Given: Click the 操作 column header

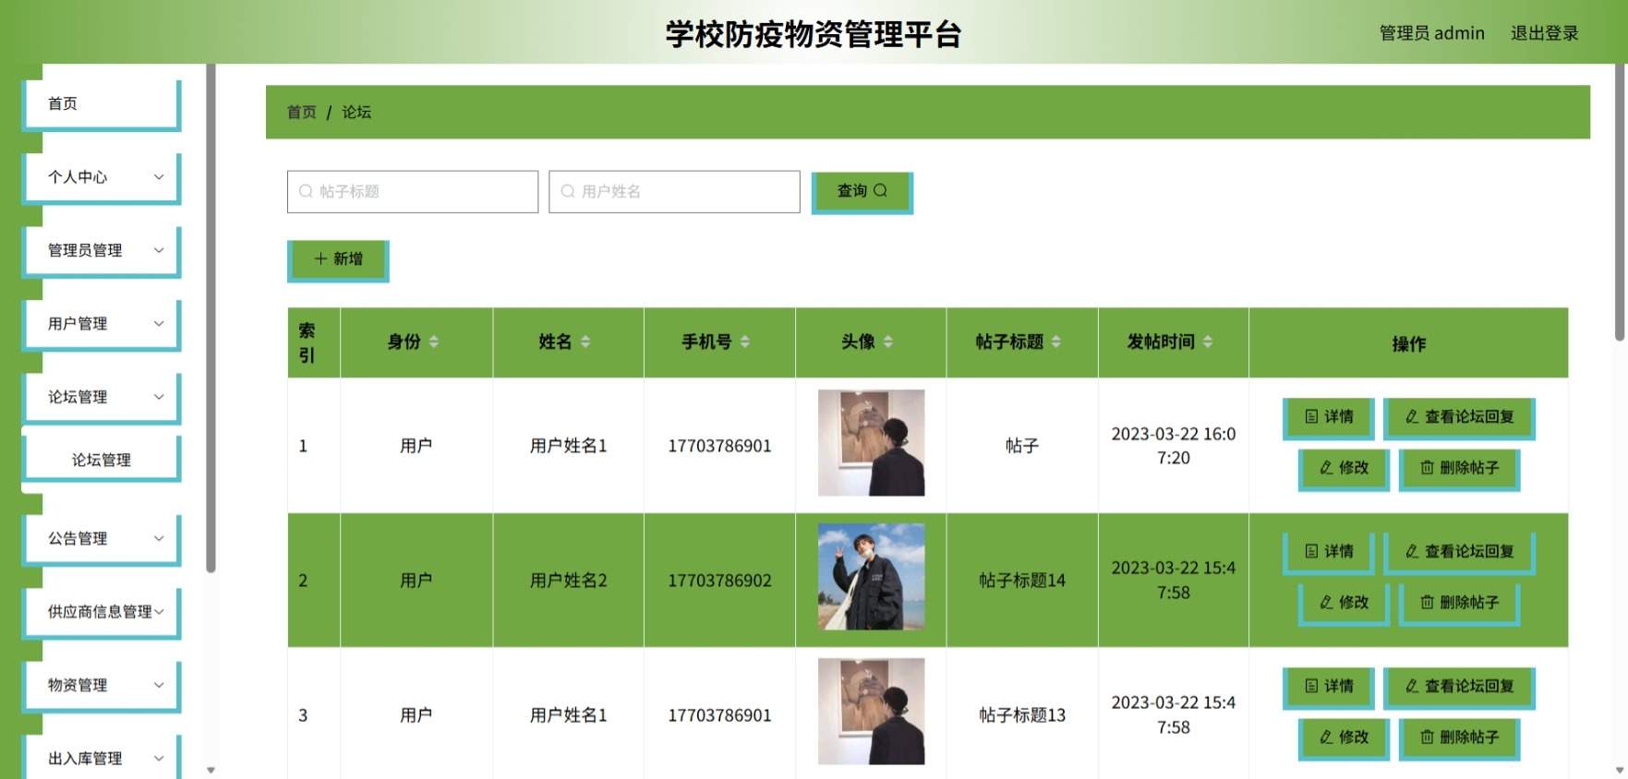Looking at the screenshot, I should (x=1408, y=343).
